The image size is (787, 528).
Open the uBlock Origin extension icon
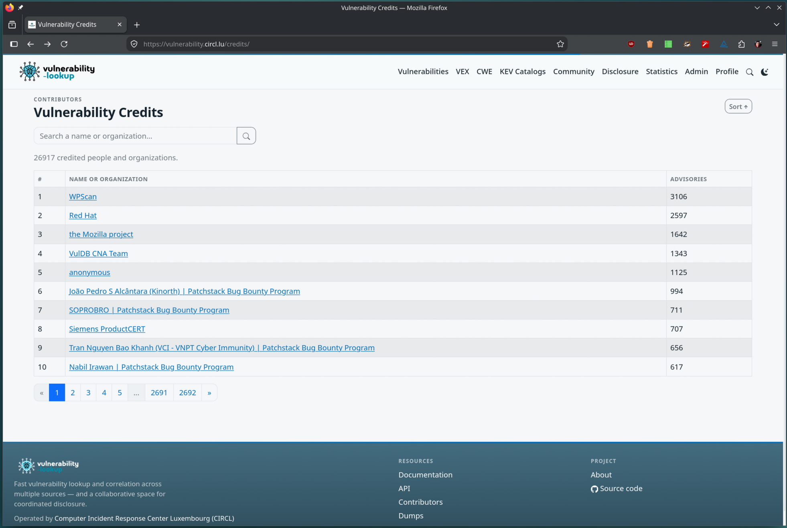[x=631, y=44]
